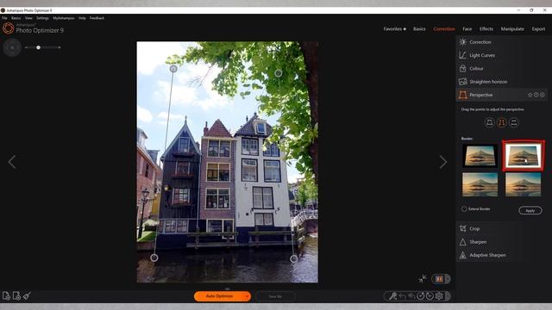Switch to the Face tab
The height and width of the screenshot is (310, 552).
pos(467,28)
